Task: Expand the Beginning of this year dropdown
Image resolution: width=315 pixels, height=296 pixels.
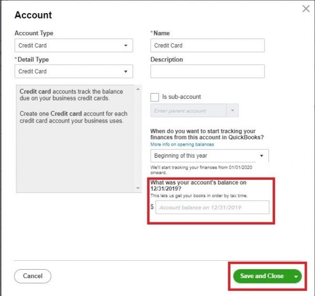Action: pos(209,156)
